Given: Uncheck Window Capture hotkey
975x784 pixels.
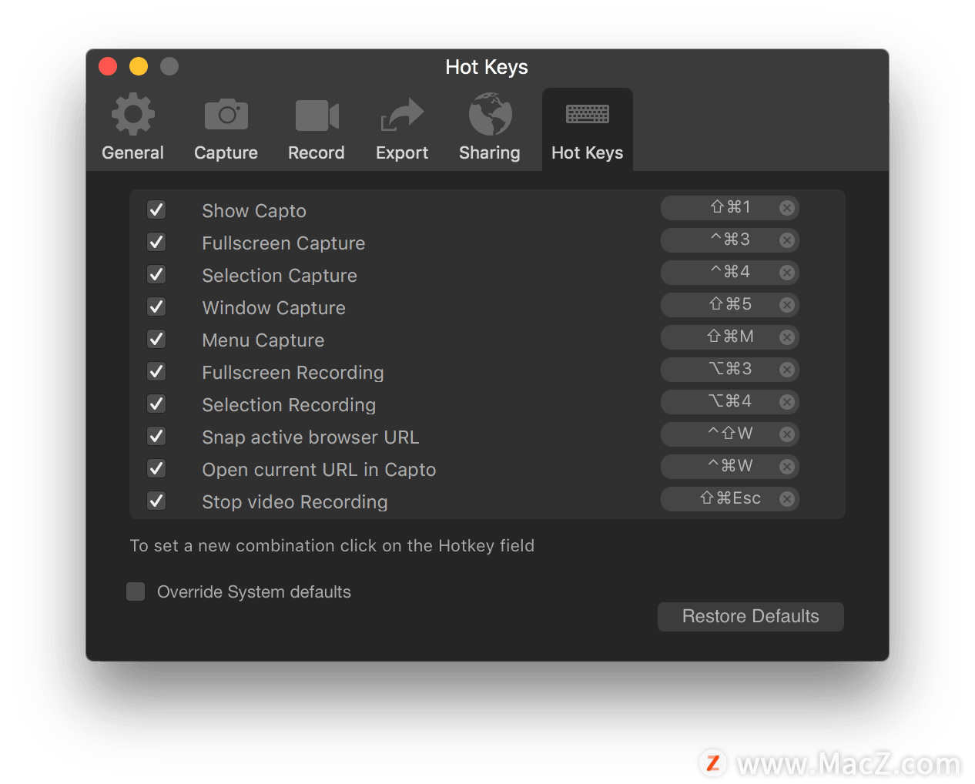Looking at the screenshot, I should (156, 307).
